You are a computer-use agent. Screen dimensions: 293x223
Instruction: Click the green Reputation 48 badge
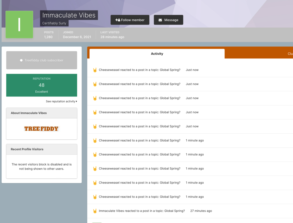coord(42,85)
